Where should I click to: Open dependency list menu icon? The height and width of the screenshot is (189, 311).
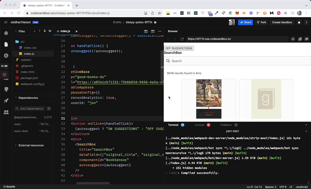coord(49,109)
